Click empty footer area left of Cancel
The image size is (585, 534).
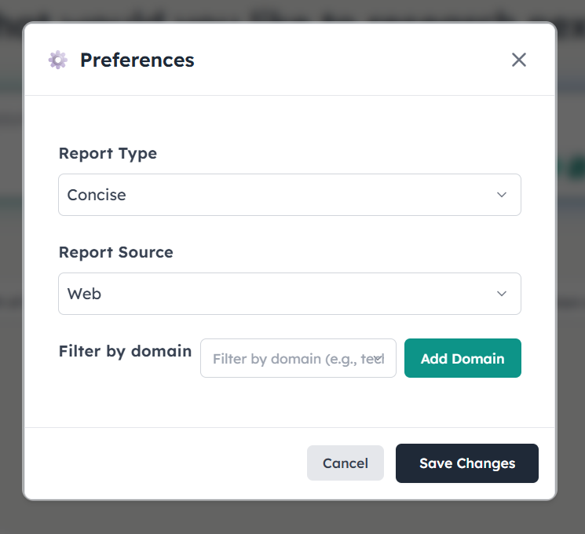[157, 463]
